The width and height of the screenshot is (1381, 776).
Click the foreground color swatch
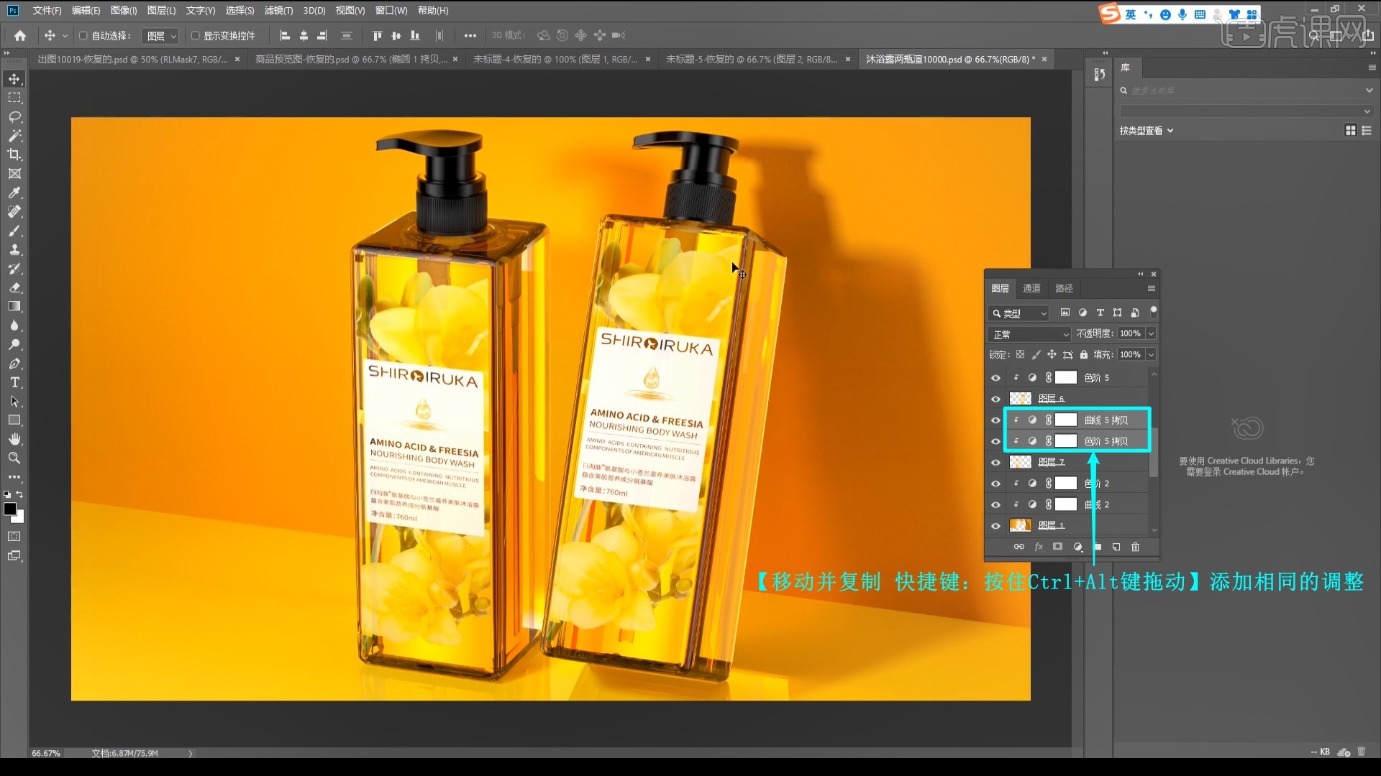[x=10, y=509]
